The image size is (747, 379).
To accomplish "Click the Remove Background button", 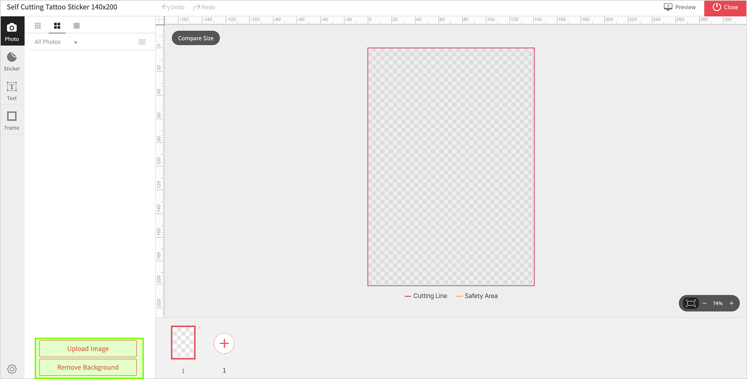I will [88, 367].
